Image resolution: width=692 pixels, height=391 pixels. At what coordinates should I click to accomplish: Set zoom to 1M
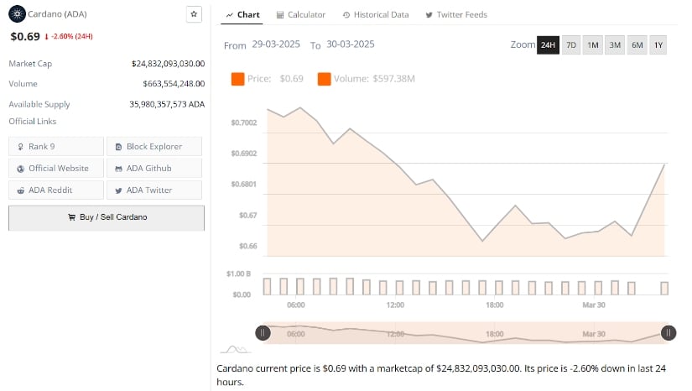pos(593,44)
